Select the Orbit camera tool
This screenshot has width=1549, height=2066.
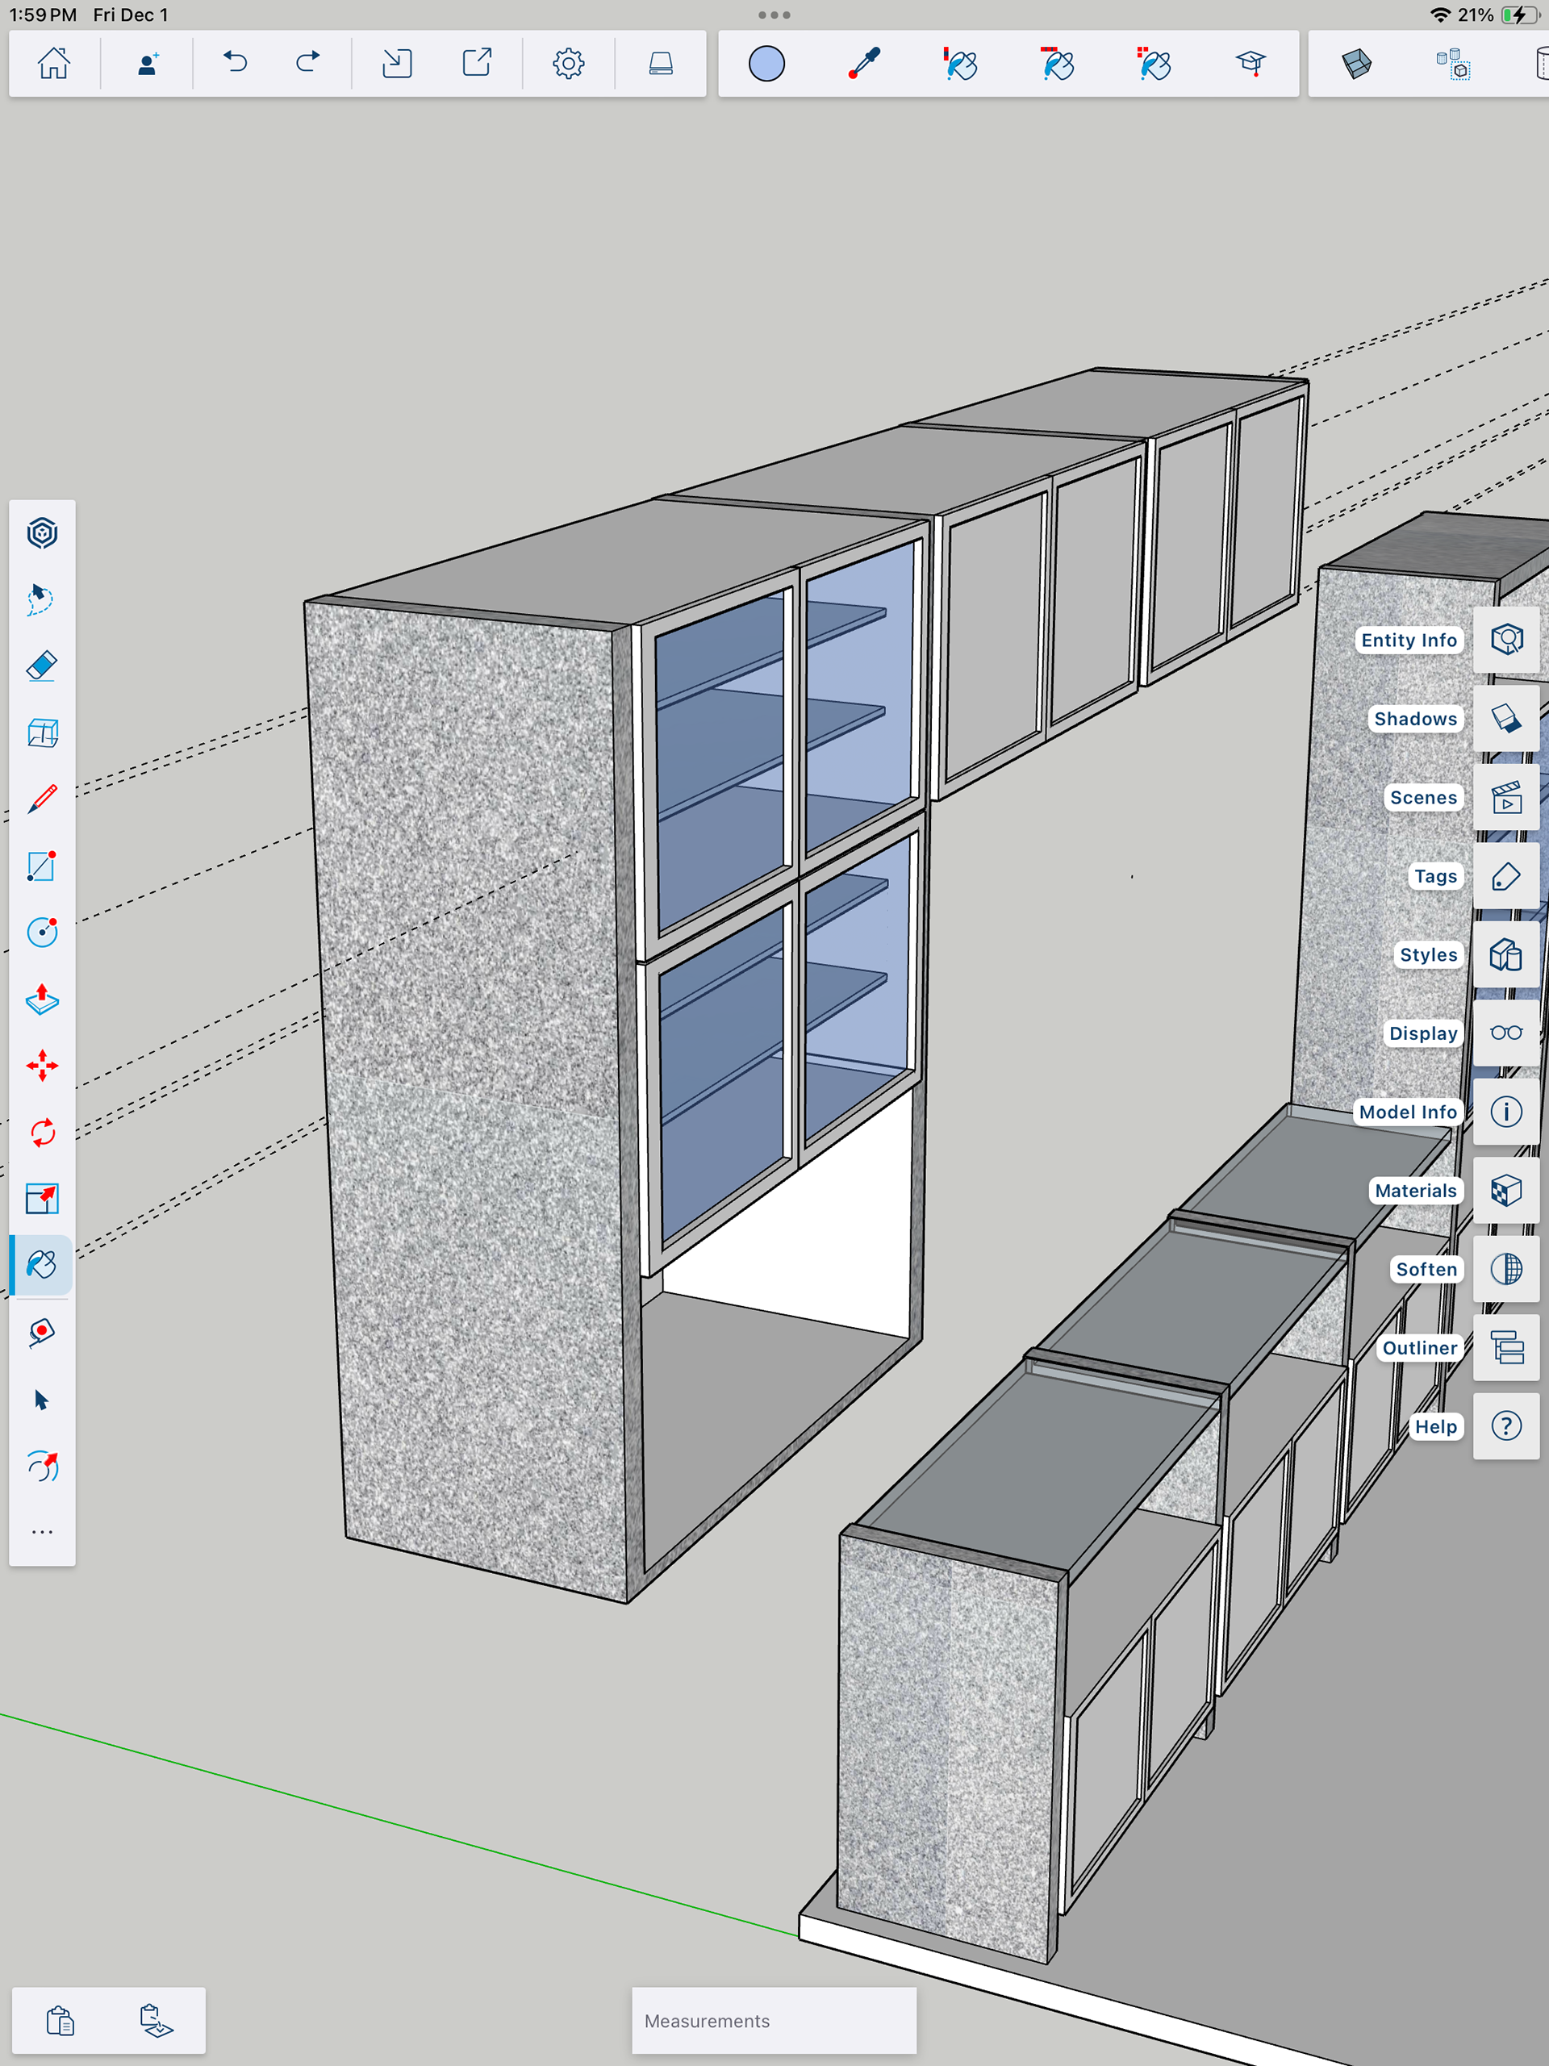click(x=42, y=1467)
